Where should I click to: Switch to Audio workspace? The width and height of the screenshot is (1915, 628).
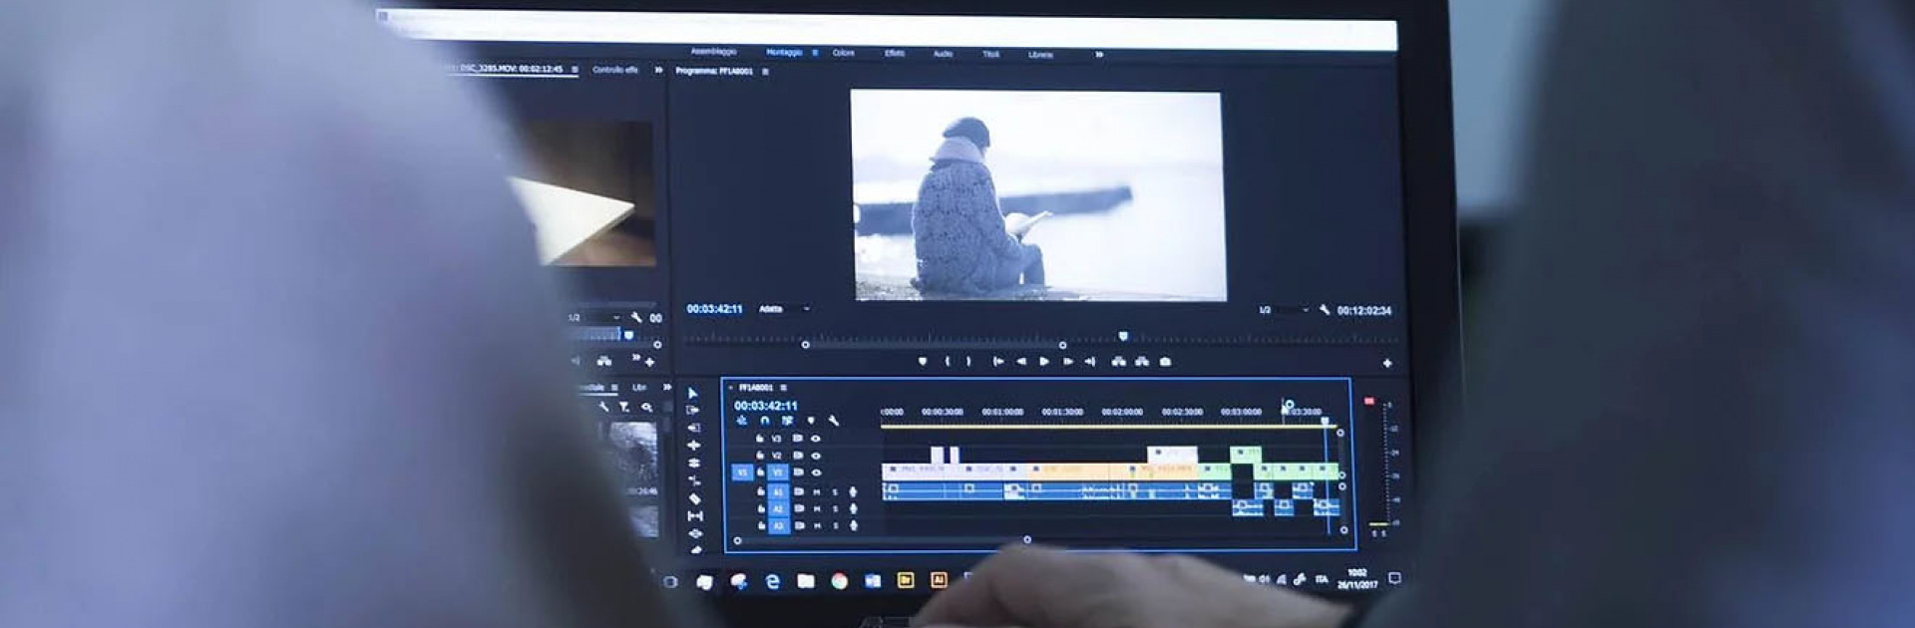point(943,53)
